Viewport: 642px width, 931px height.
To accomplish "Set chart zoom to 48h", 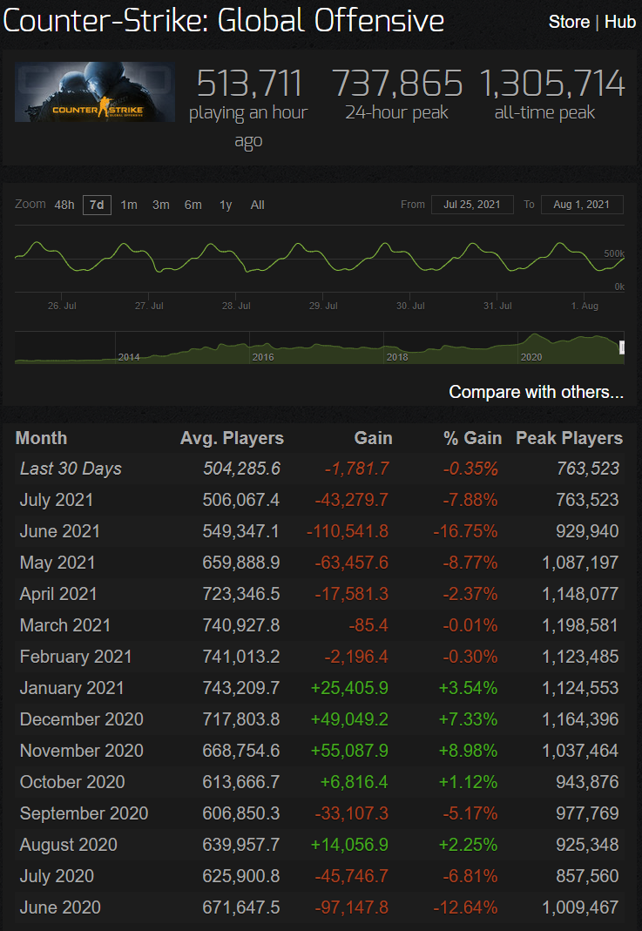I will [x=64, y=205].
